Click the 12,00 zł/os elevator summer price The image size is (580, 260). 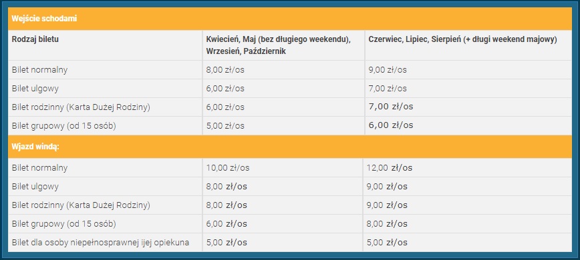point(390,168)
